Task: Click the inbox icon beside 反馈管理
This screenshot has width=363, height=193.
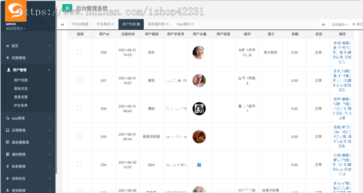Action: [7, 130]
